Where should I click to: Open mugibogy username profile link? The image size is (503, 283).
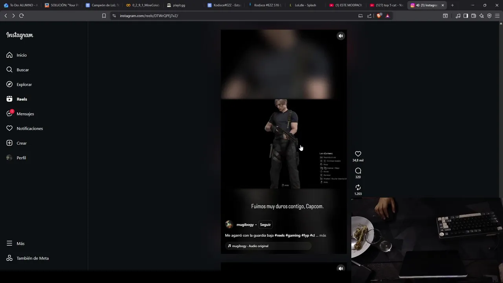coord(245,224)
